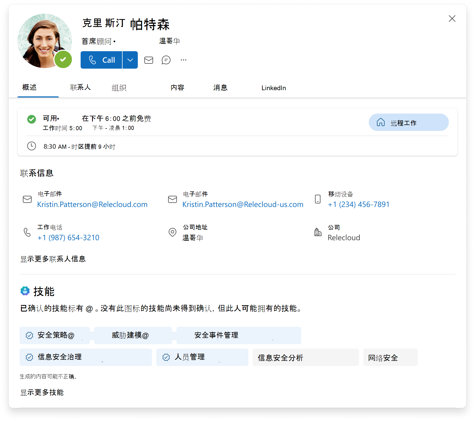Viewport: 475px width, 421px height.
Task: Click mobile number +1 (234) 456-7891
Action: click(x=359, y=205)
